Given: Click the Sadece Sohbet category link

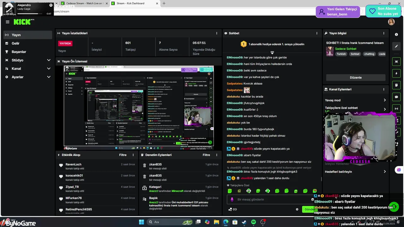Looking at the screenshot, I should [x=346, y=49].
